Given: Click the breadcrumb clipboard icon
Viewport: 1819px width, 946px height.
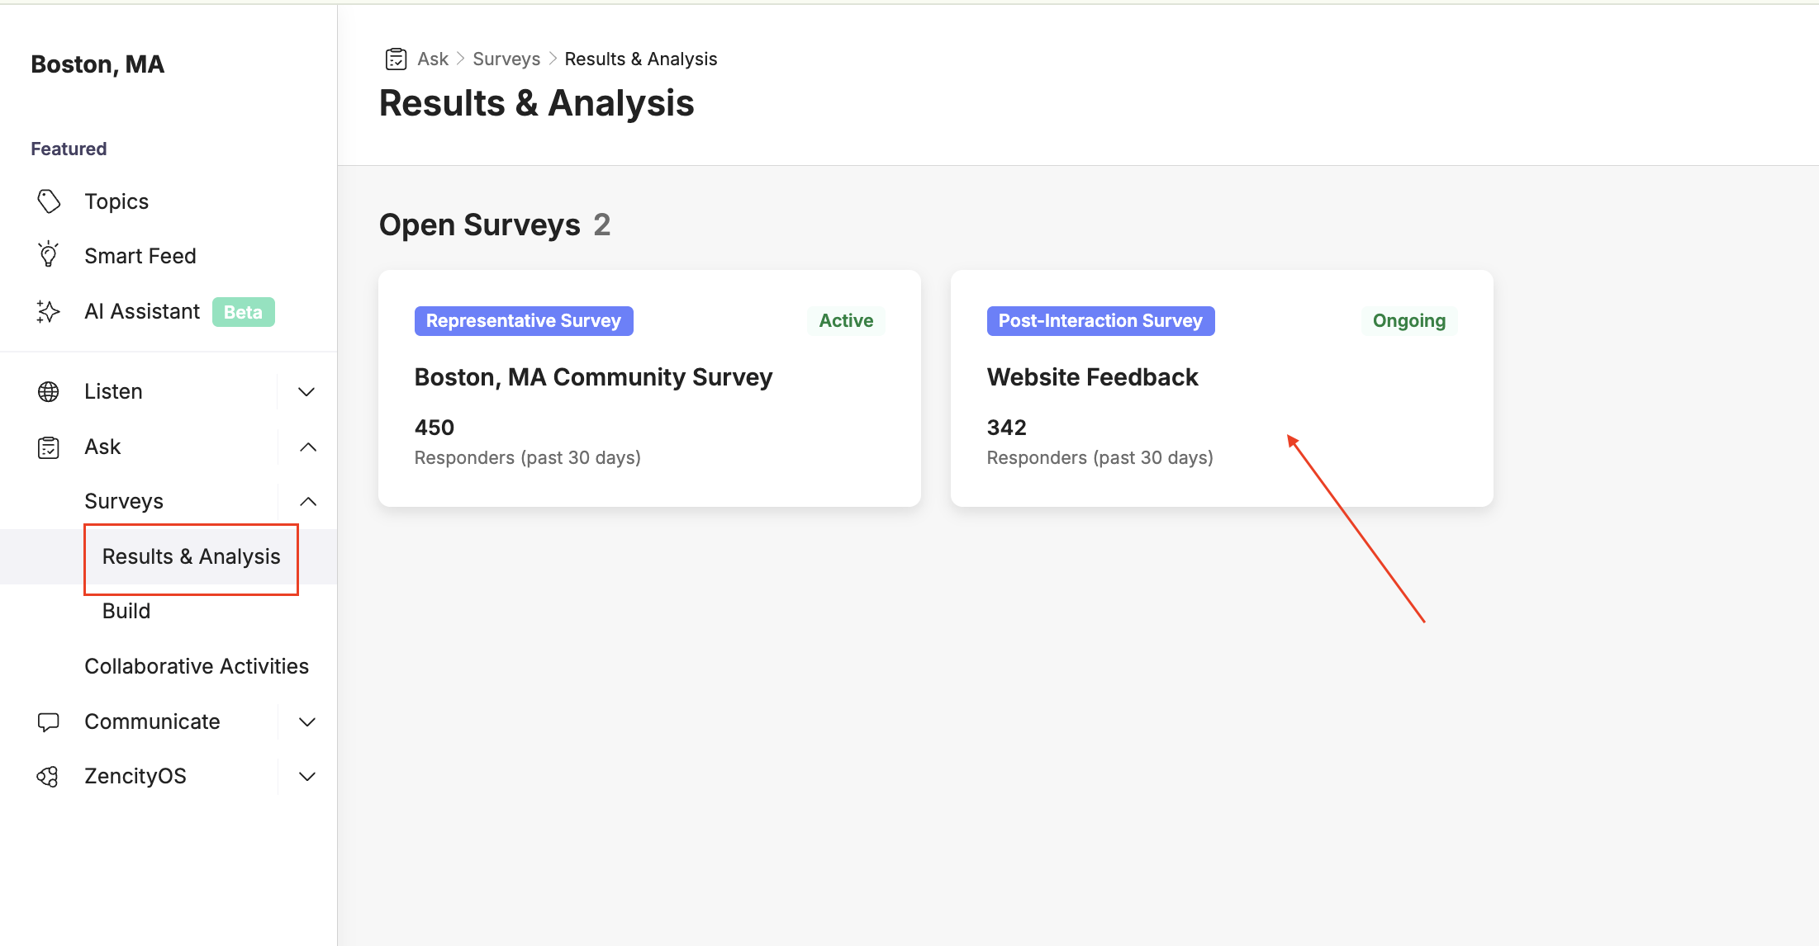Looking at the screenshot, I should tap(397, 59).
